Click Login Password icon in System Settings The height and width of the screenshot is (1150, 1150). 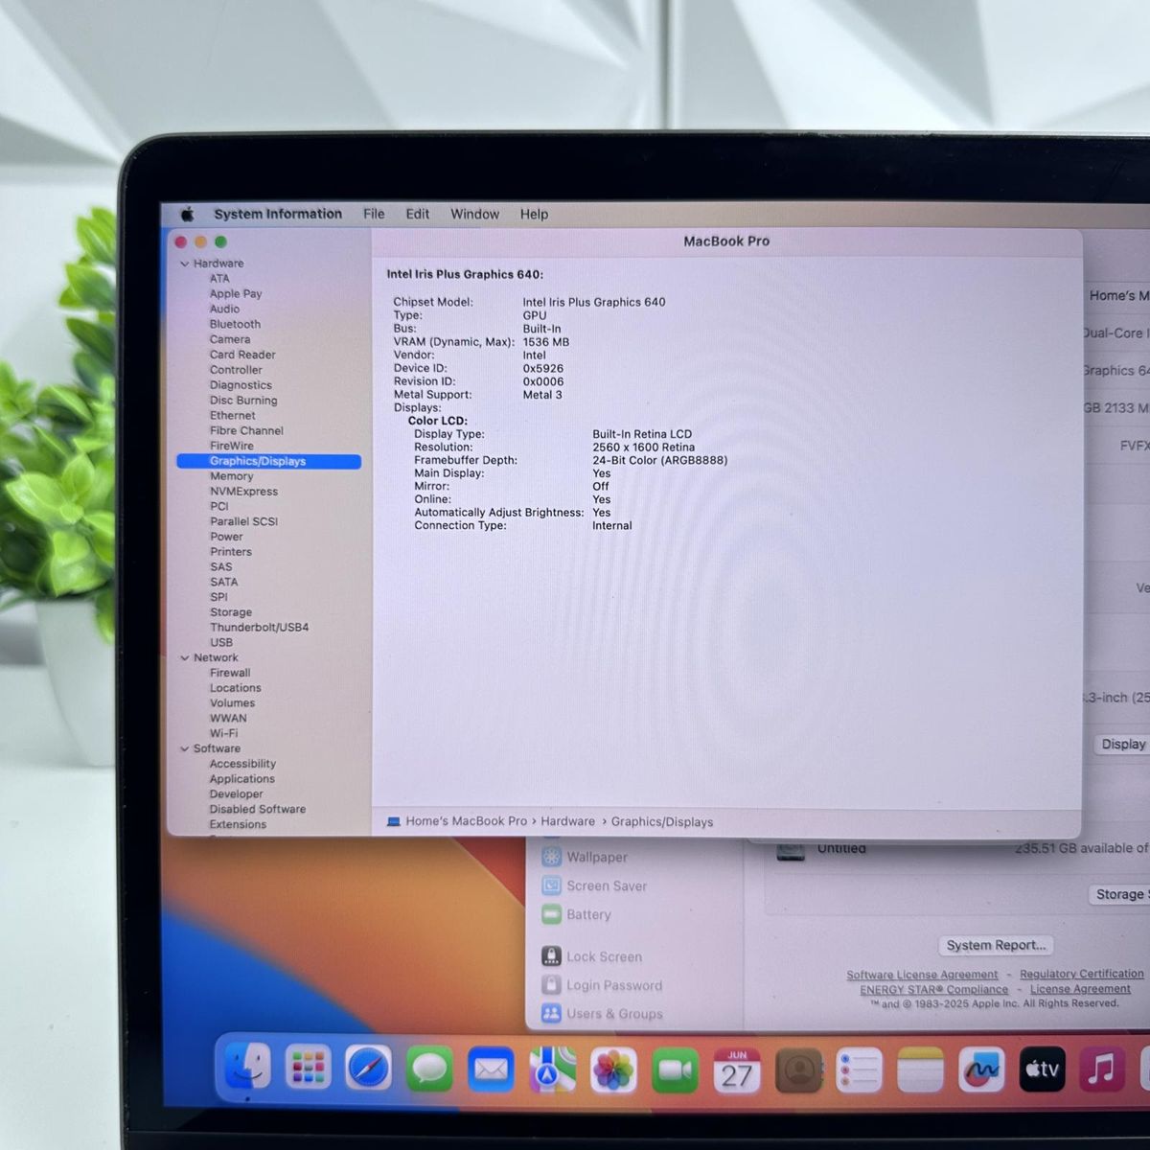click(551, 985)
